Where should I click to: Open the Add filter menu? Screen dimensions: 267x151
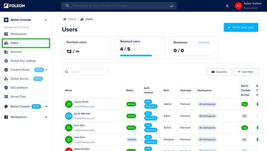(x=245, y=72)
